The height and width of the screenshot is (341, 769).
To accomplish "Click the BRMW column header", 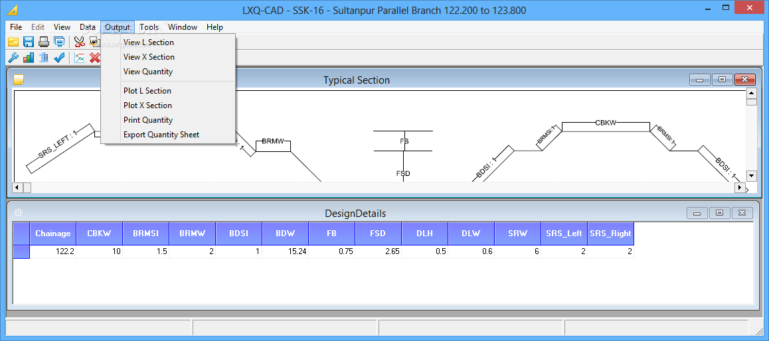I will (x=193, y=234).
